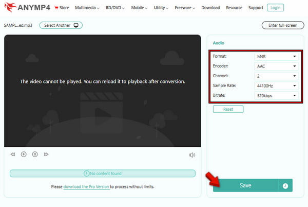Open the Store cart link
This screenshot has width=308, height=207.
[62, 8]
